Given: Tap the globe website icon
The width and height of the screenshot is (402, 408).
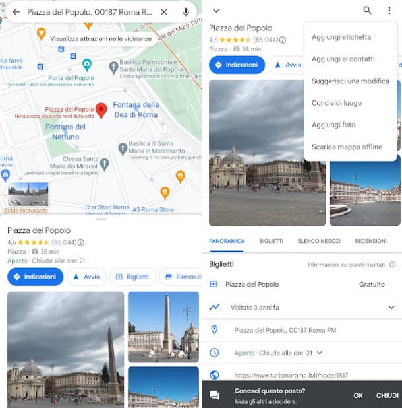Looking at the screenshot, I should tap(214, 375).
